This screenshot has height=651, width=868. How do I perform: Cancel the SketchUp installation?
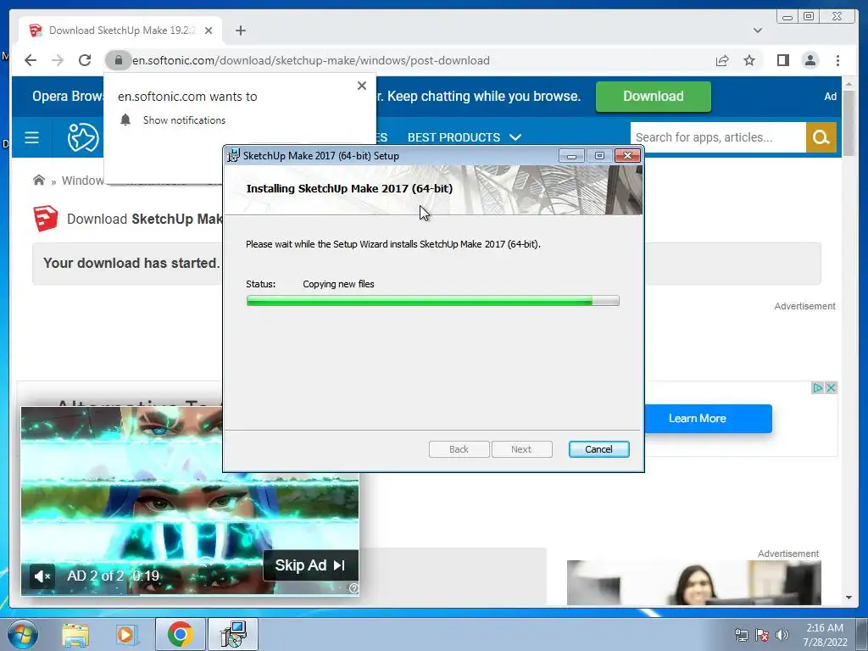(598, 449)
